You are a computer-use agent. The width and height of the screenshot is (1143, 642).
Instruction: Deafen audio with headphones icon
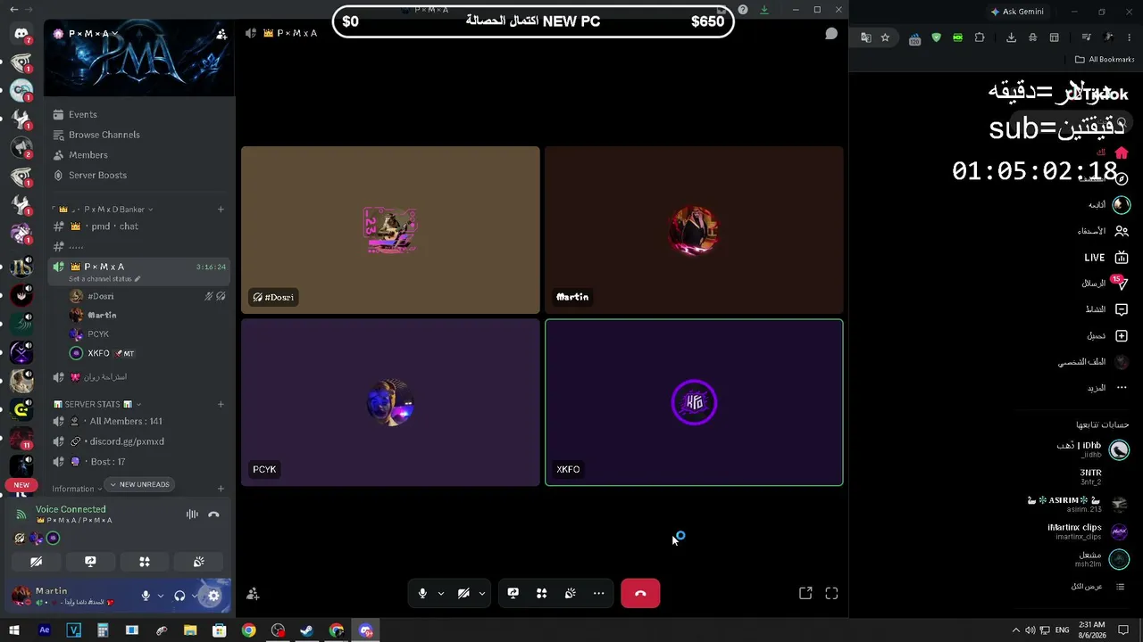[179, 596]
